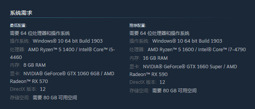Viewport: 255px width, 109px height.
Task: Click the Radeon RX 570 text
Action: pos(29,81)
